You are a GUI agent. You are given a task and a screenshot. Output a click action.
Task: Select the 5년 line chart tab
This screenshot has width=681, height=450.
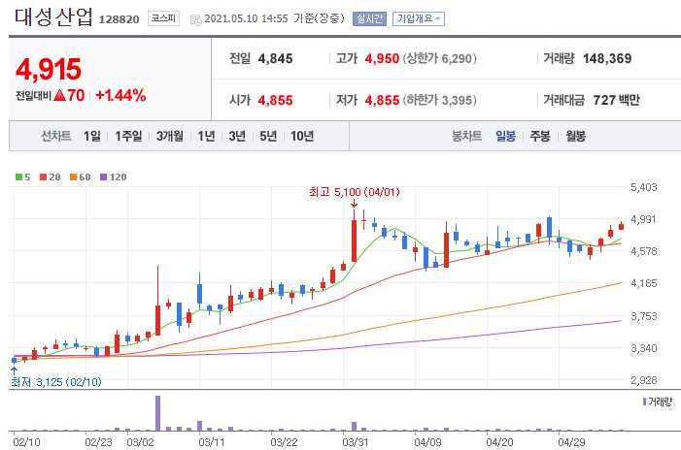click(x=268, y=136)
